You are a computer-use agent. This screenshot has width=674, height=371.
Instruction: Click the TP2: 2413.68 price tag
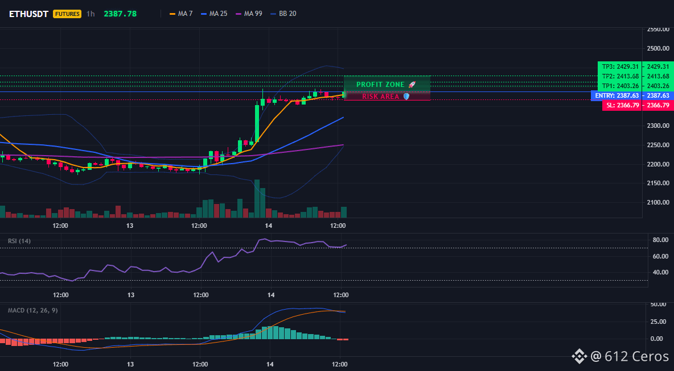(x=619, y=76)
